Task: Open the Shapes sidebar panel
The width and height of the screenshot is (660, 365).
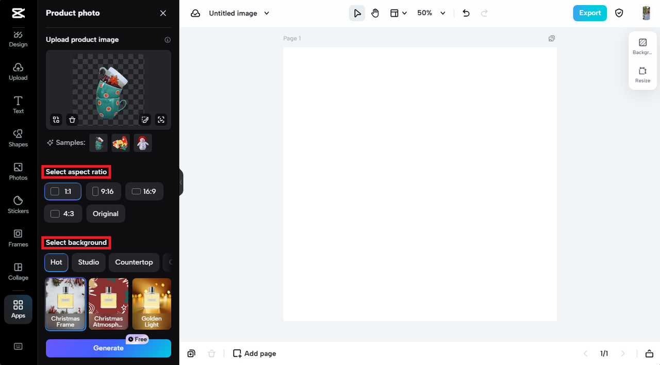Action: point(18,138)
